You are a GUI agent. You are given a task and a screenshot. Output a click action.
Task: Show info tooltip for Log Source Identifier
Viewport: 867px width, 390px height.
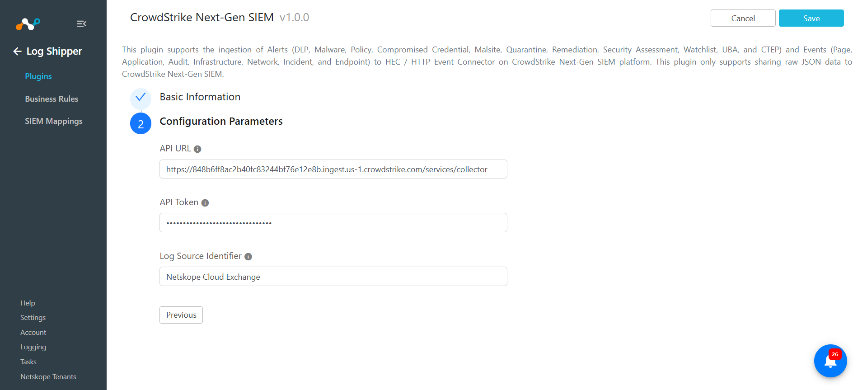pyautogui.click(x=248, y=257)
